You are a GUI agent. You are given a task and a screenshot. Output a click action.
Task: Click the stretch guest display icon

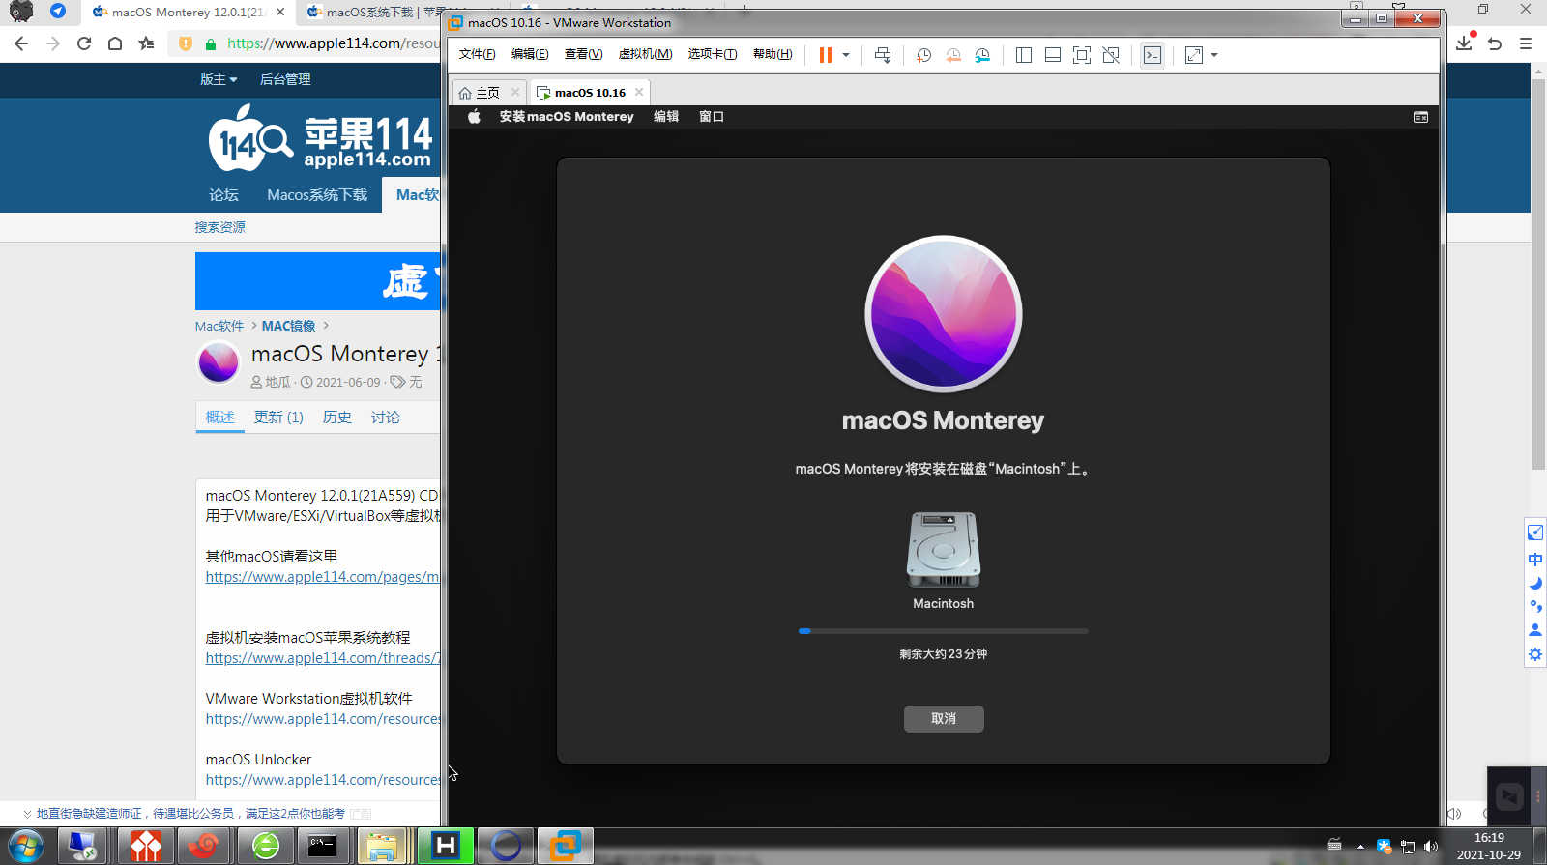pos(1194,55)
